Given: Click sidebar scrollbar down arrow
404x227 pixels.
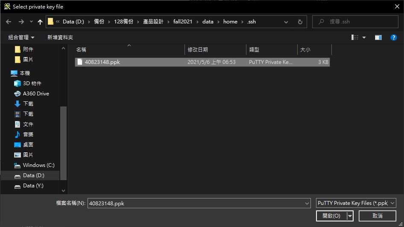Looking at the screenshot, I should [63, 190].
